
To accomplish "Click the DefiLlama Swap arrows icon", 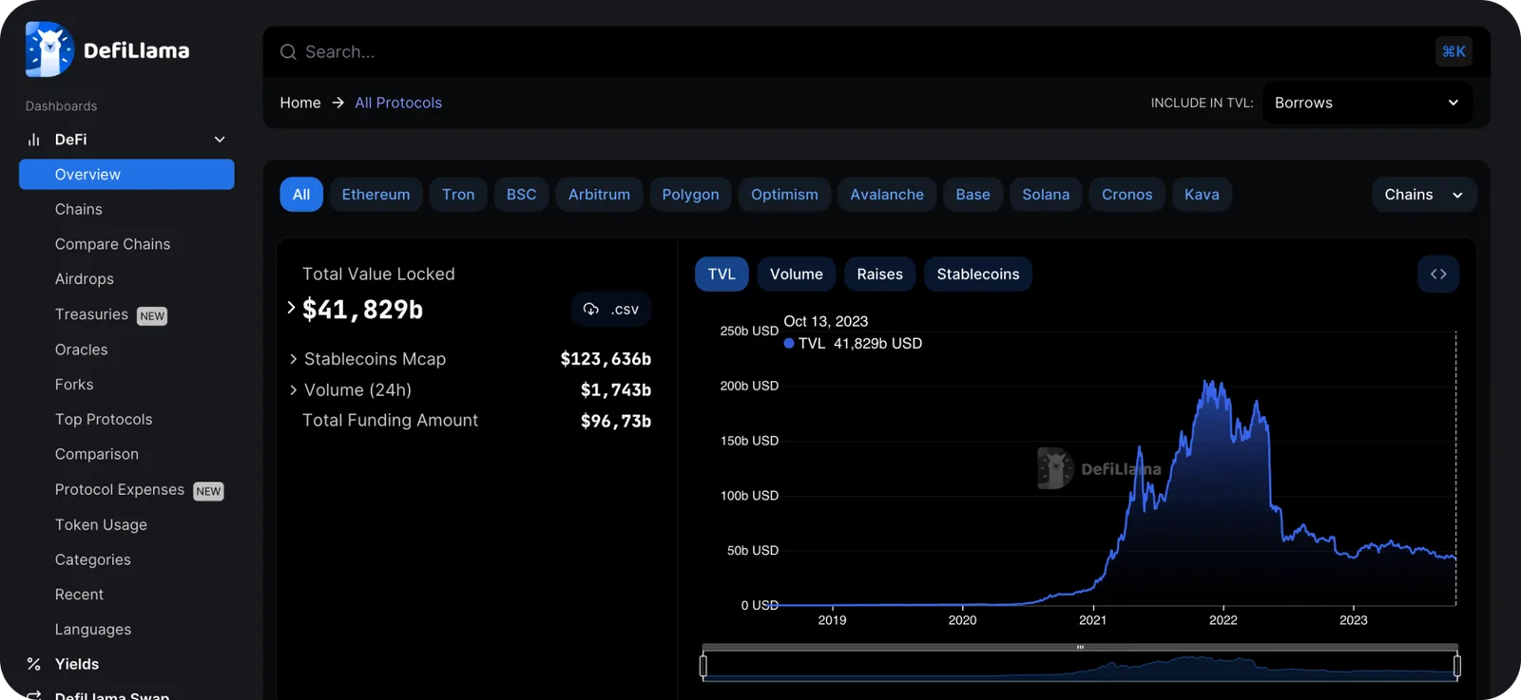I will tap(34, 694).
